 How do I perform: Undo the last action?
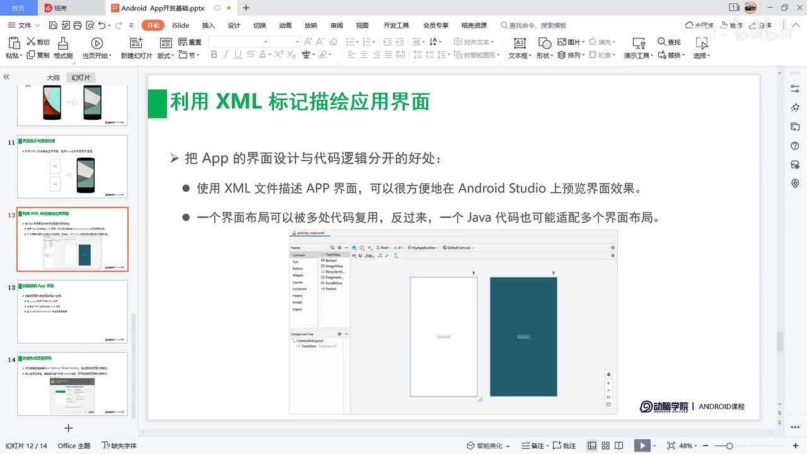point(102,25)
